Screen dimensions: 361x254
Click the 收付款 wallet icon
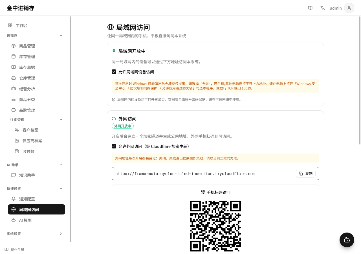[x=17, y=151]
